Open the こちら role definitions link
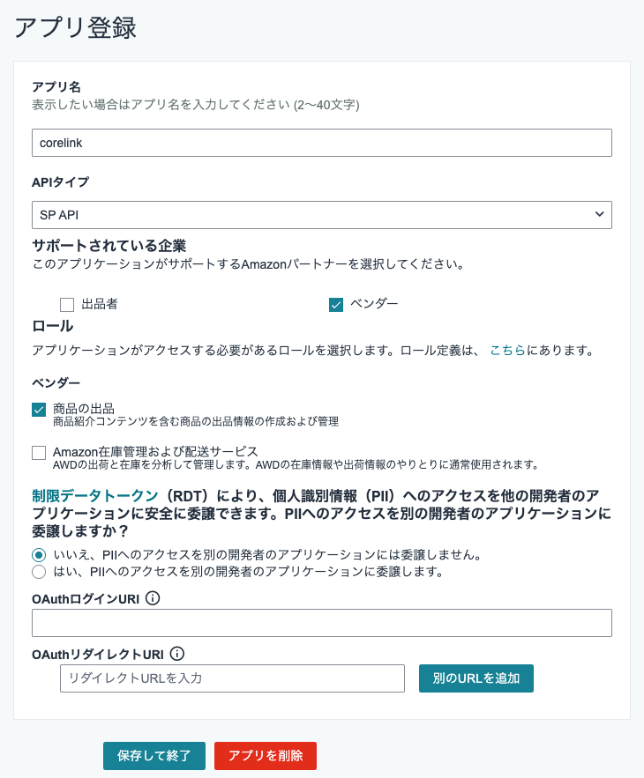 pos(507,351)
